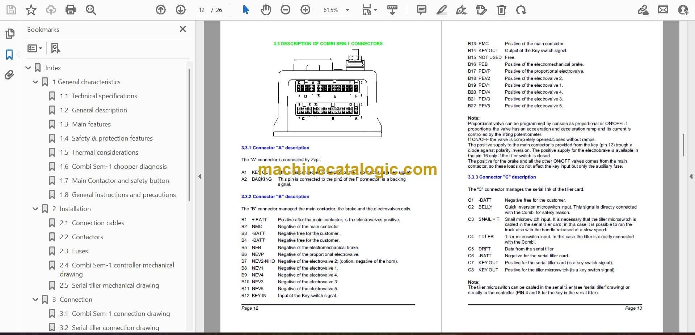Toggle the Bookmarks panel icon

9,55
